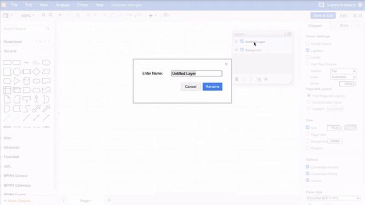Toggle the sidebar panels view icon

pyautogui.click(x=6, y=15)
